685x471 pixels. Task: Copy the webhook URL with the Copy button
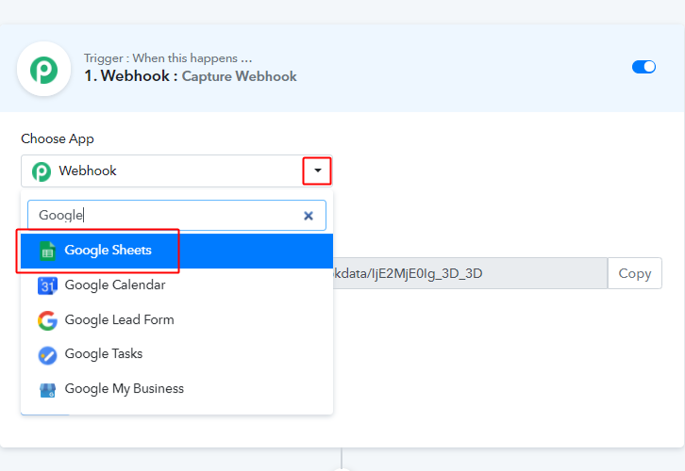coord(635,273)
